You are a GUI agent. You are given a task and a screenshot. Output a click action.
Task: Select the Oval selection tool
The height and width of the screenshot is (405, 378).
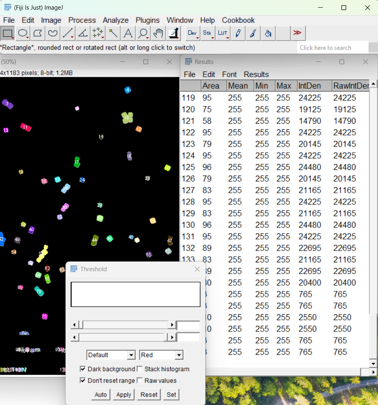click(x=23, y=33)
